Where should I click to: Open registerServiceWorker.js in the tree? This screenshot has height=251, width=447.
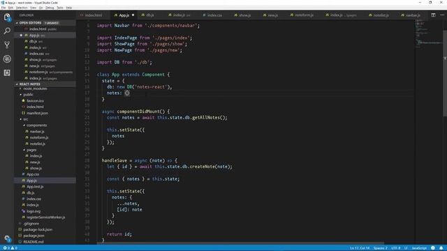(x=45, y=217)
